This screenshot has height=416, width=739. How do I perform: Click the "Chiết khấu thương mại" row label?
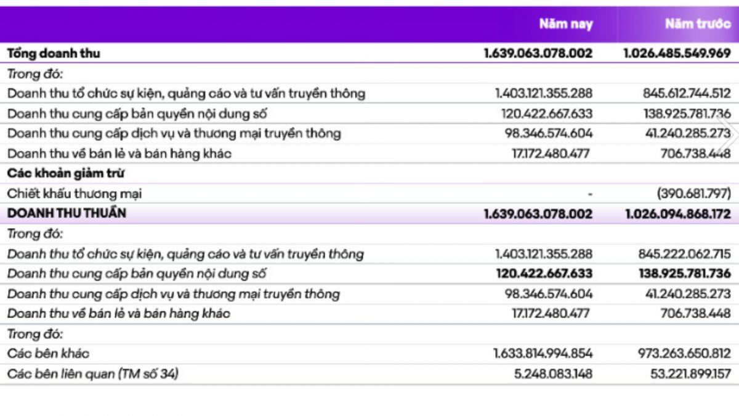tap(75, 194)
